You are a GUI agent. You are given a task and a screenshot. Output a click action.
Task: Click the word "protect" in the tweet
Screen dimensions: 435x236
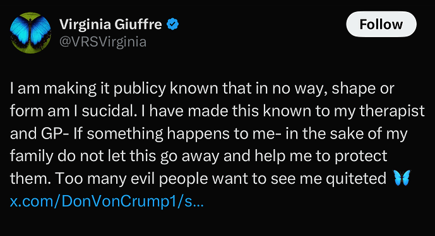click(361, 157)
